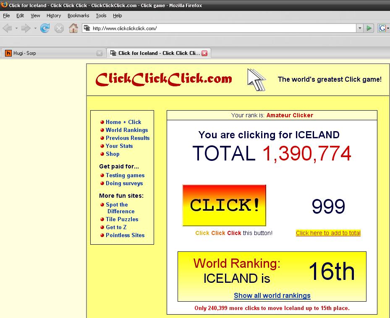The width and height of the screenshot is (390, 318).
Task: Click the 'Amateur Clicker' rank text
Action: click(290, 115)
